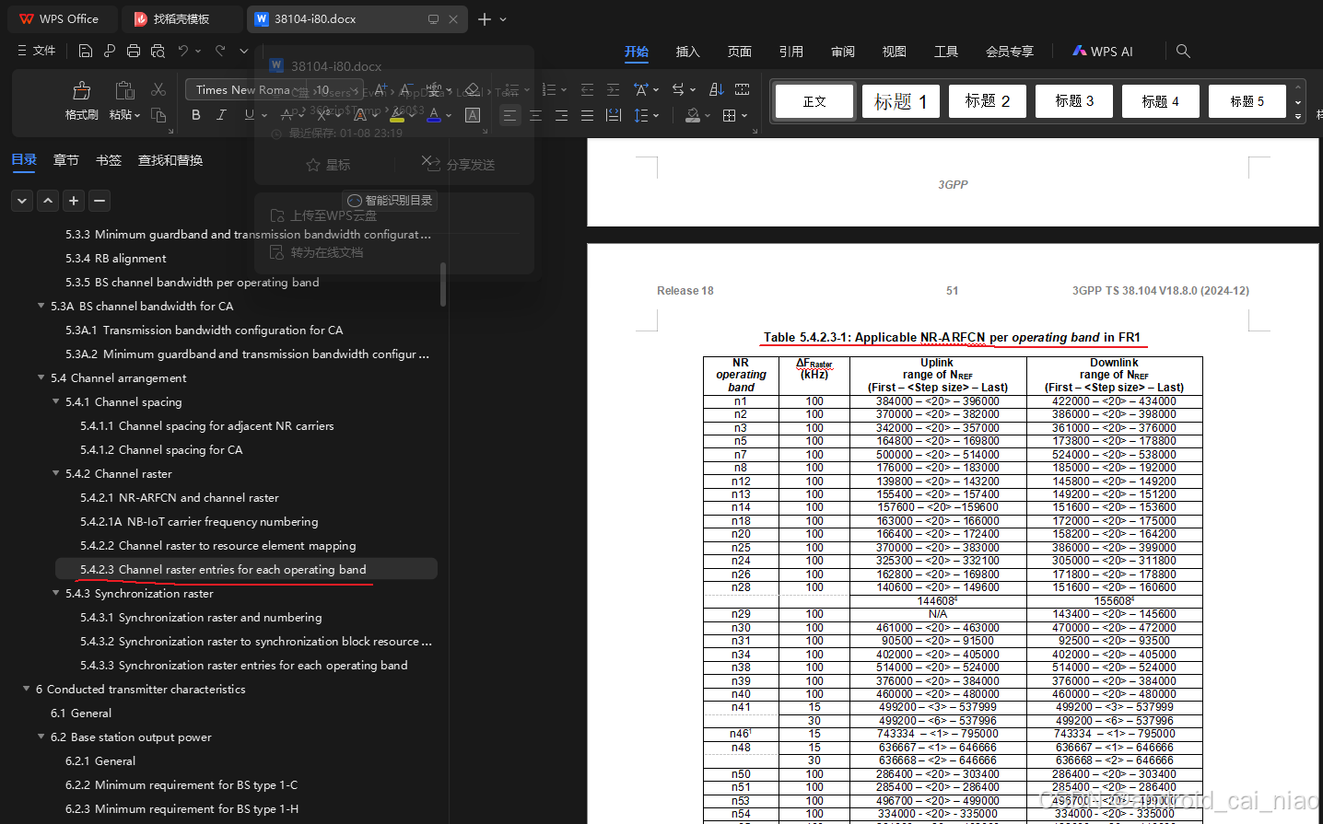1323x824 pixels.
Task: Set paragraph alignment to right
Action: point(561,115)
